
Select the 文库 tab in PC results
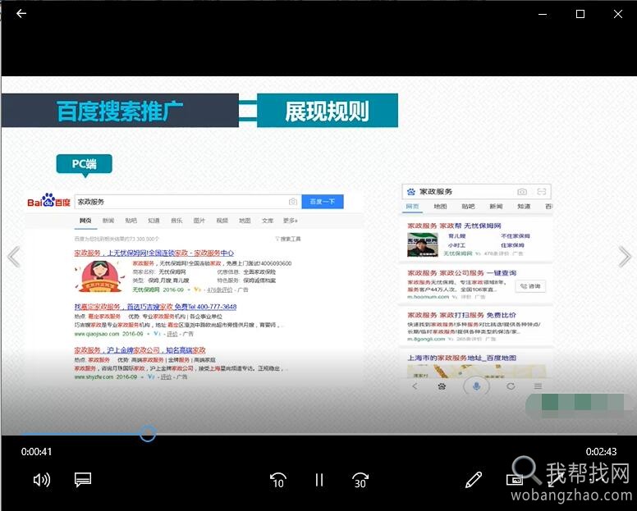point(268,221)
